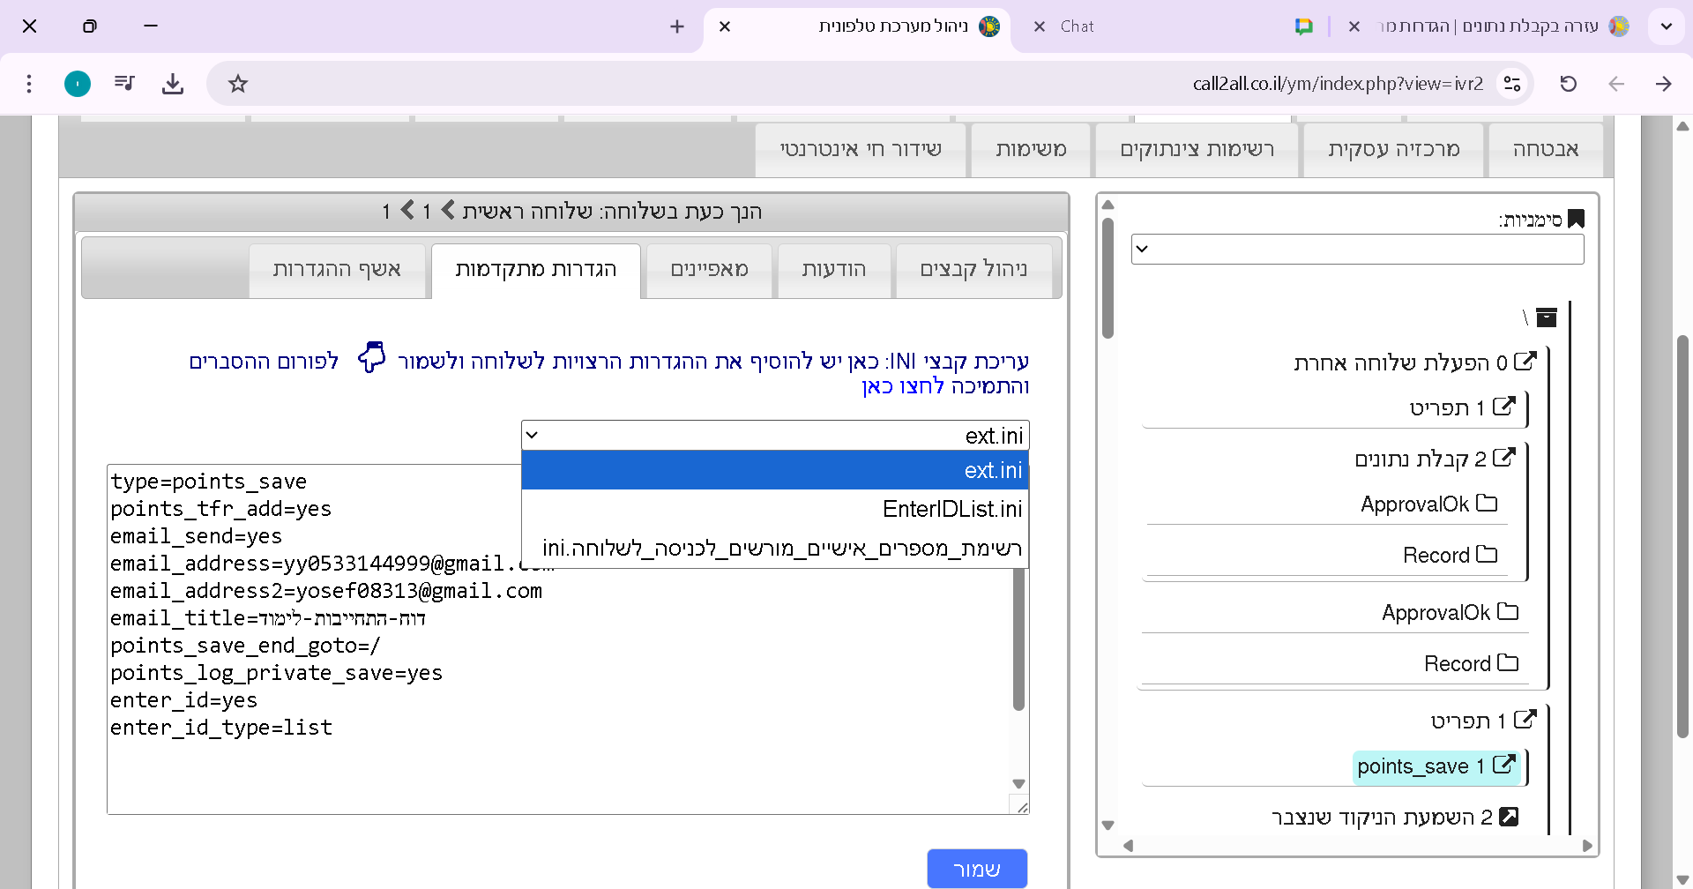Click the tree panel vertical scrollbar
Viewport: 1693px width, 889px height.
(1108, 282)
